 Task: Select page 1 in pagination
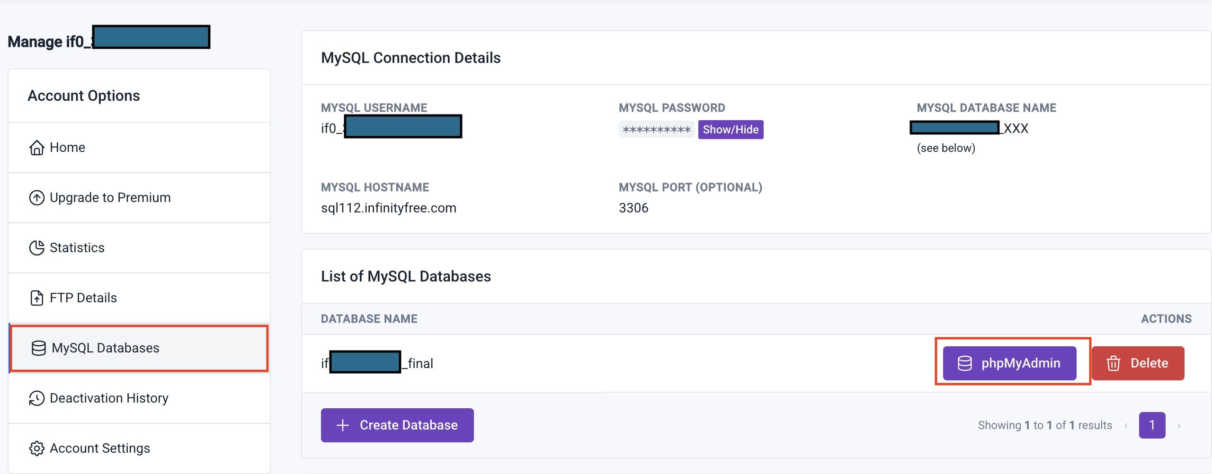[1152, 425]
